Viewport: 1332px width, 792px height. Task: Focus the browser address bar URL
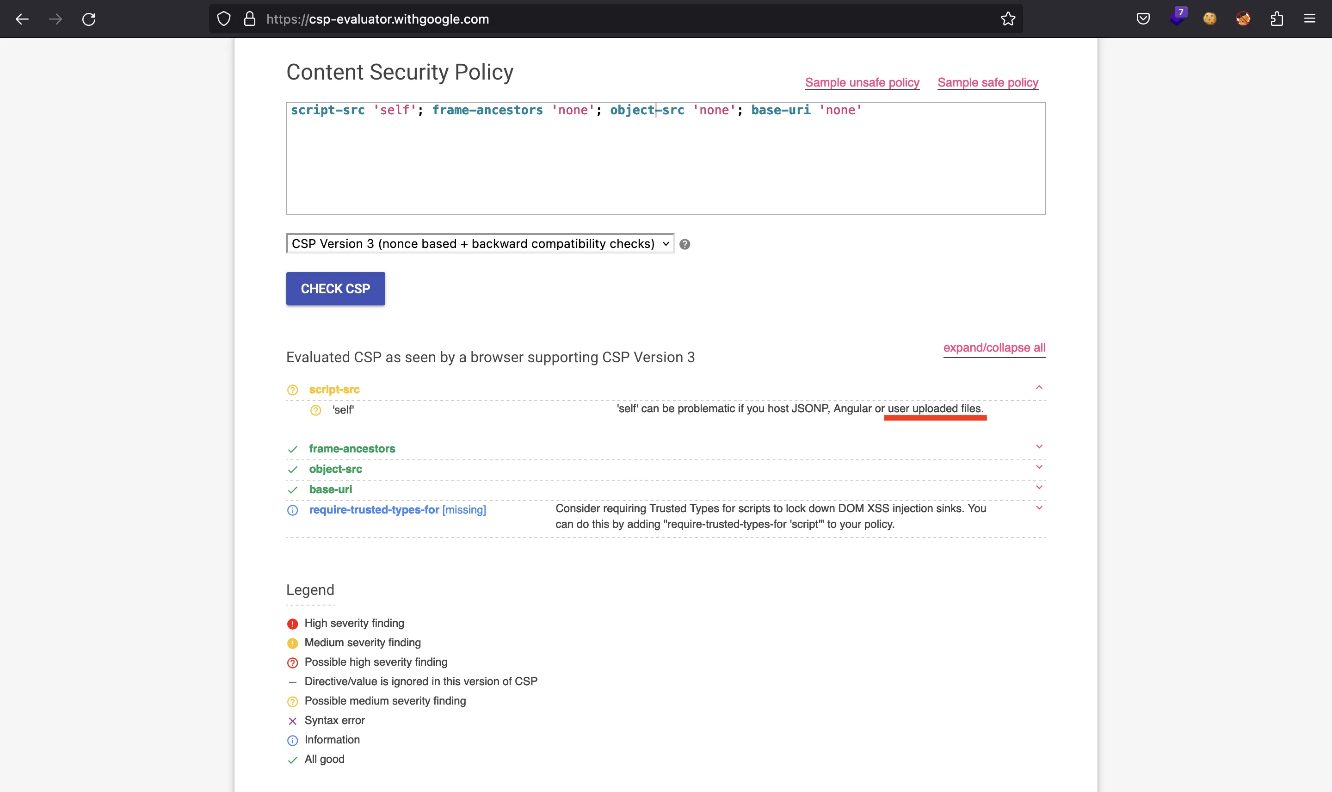[x=378, y=19]
